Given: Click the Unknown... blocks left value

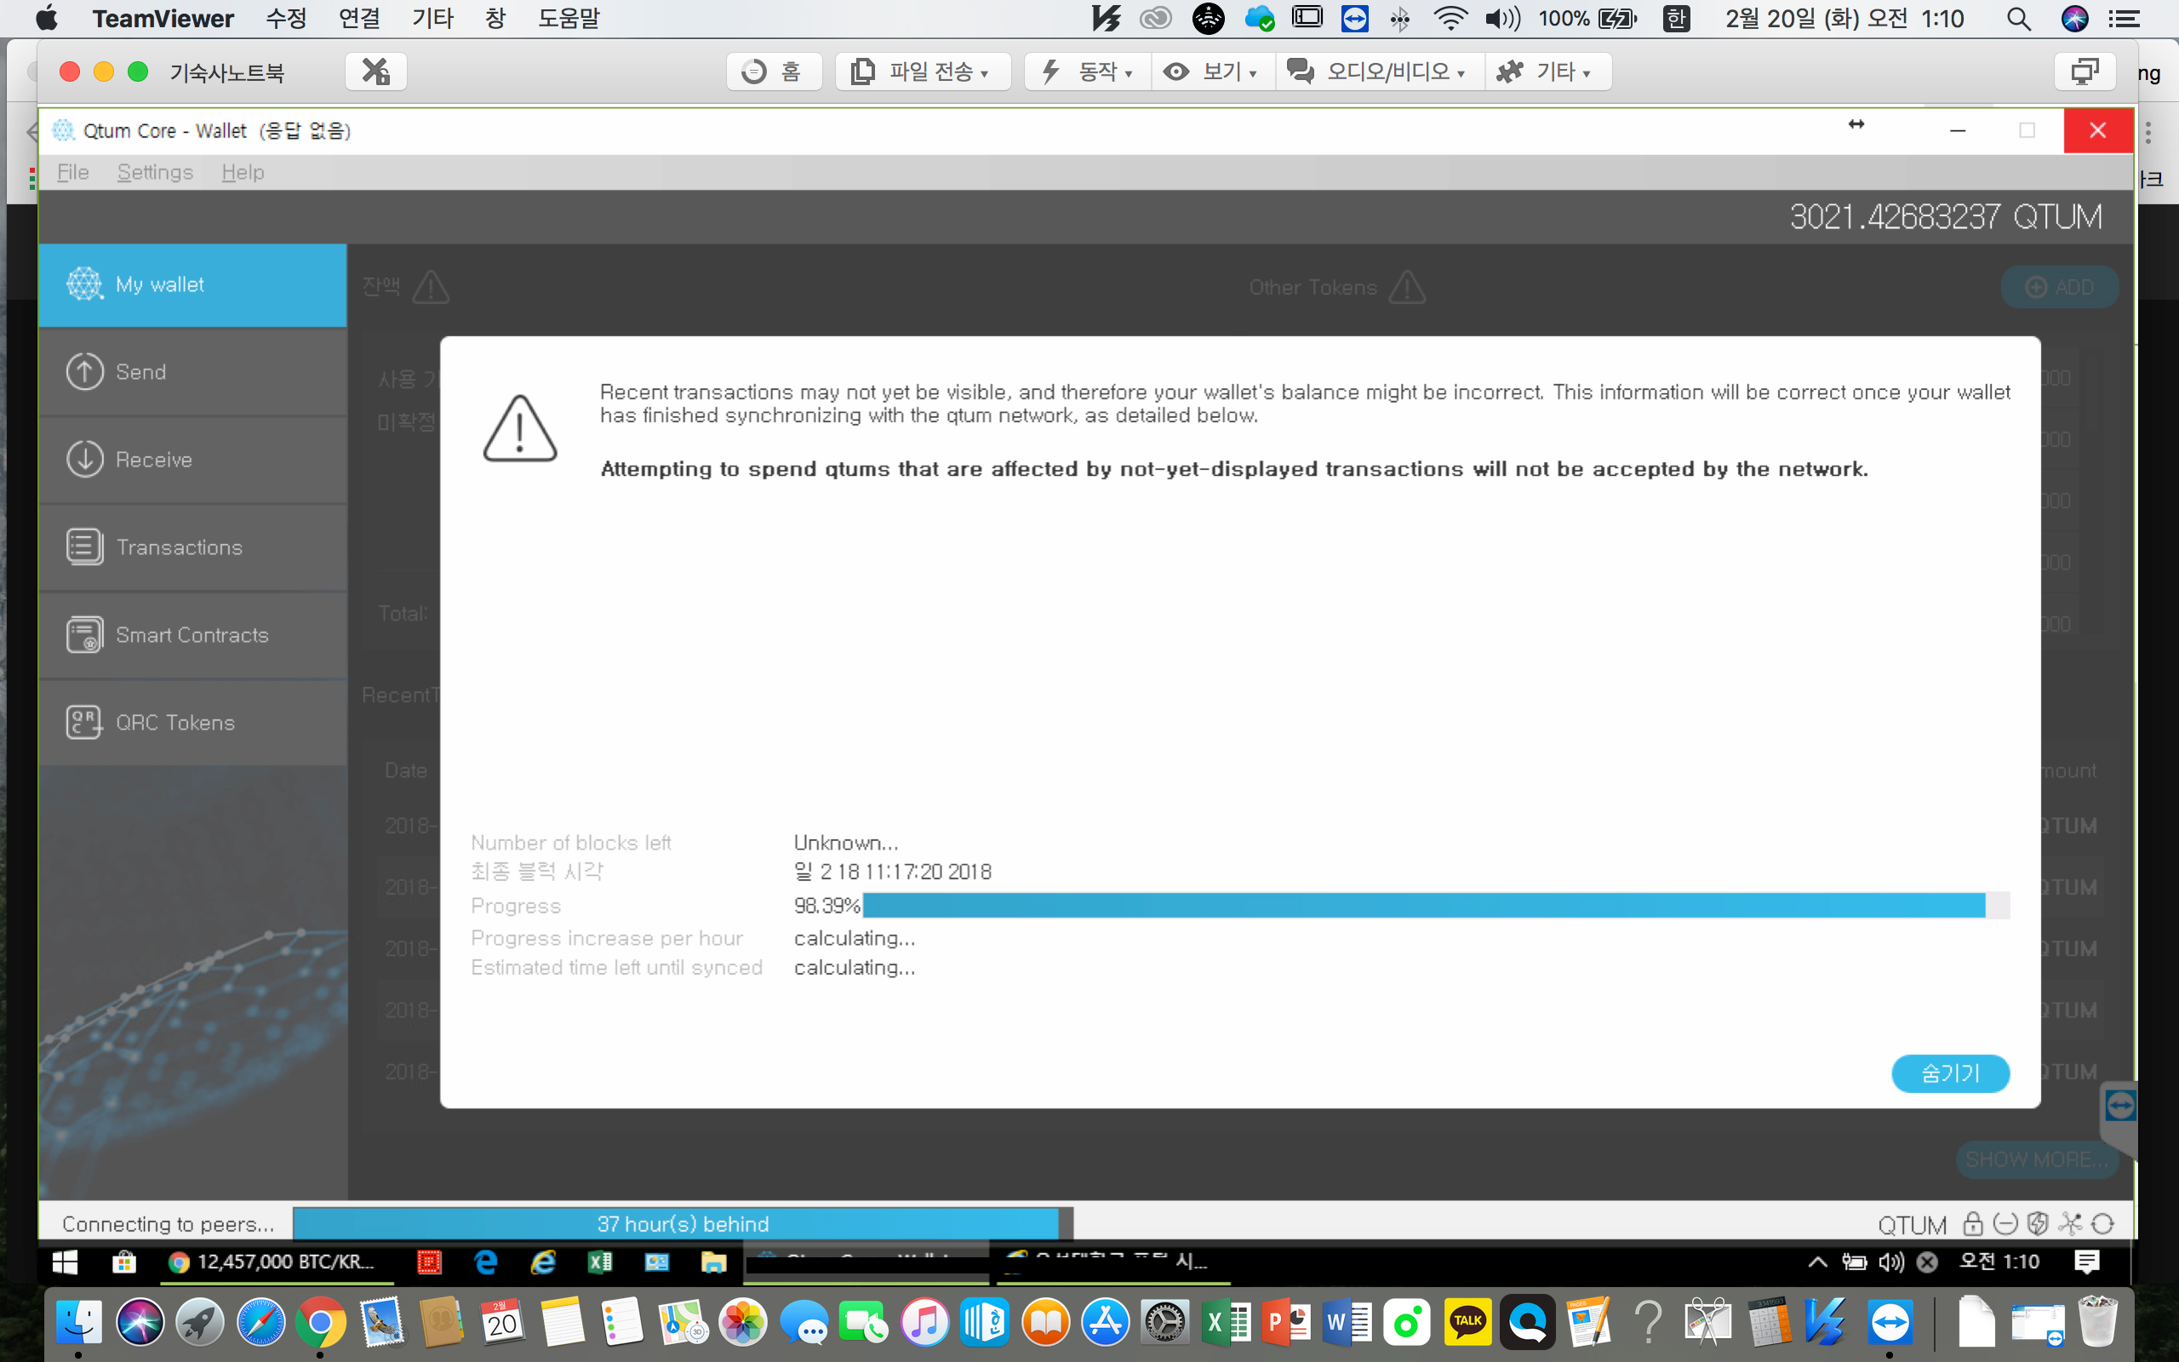Looking at the screenshot, I should click(x=845, y=842).
